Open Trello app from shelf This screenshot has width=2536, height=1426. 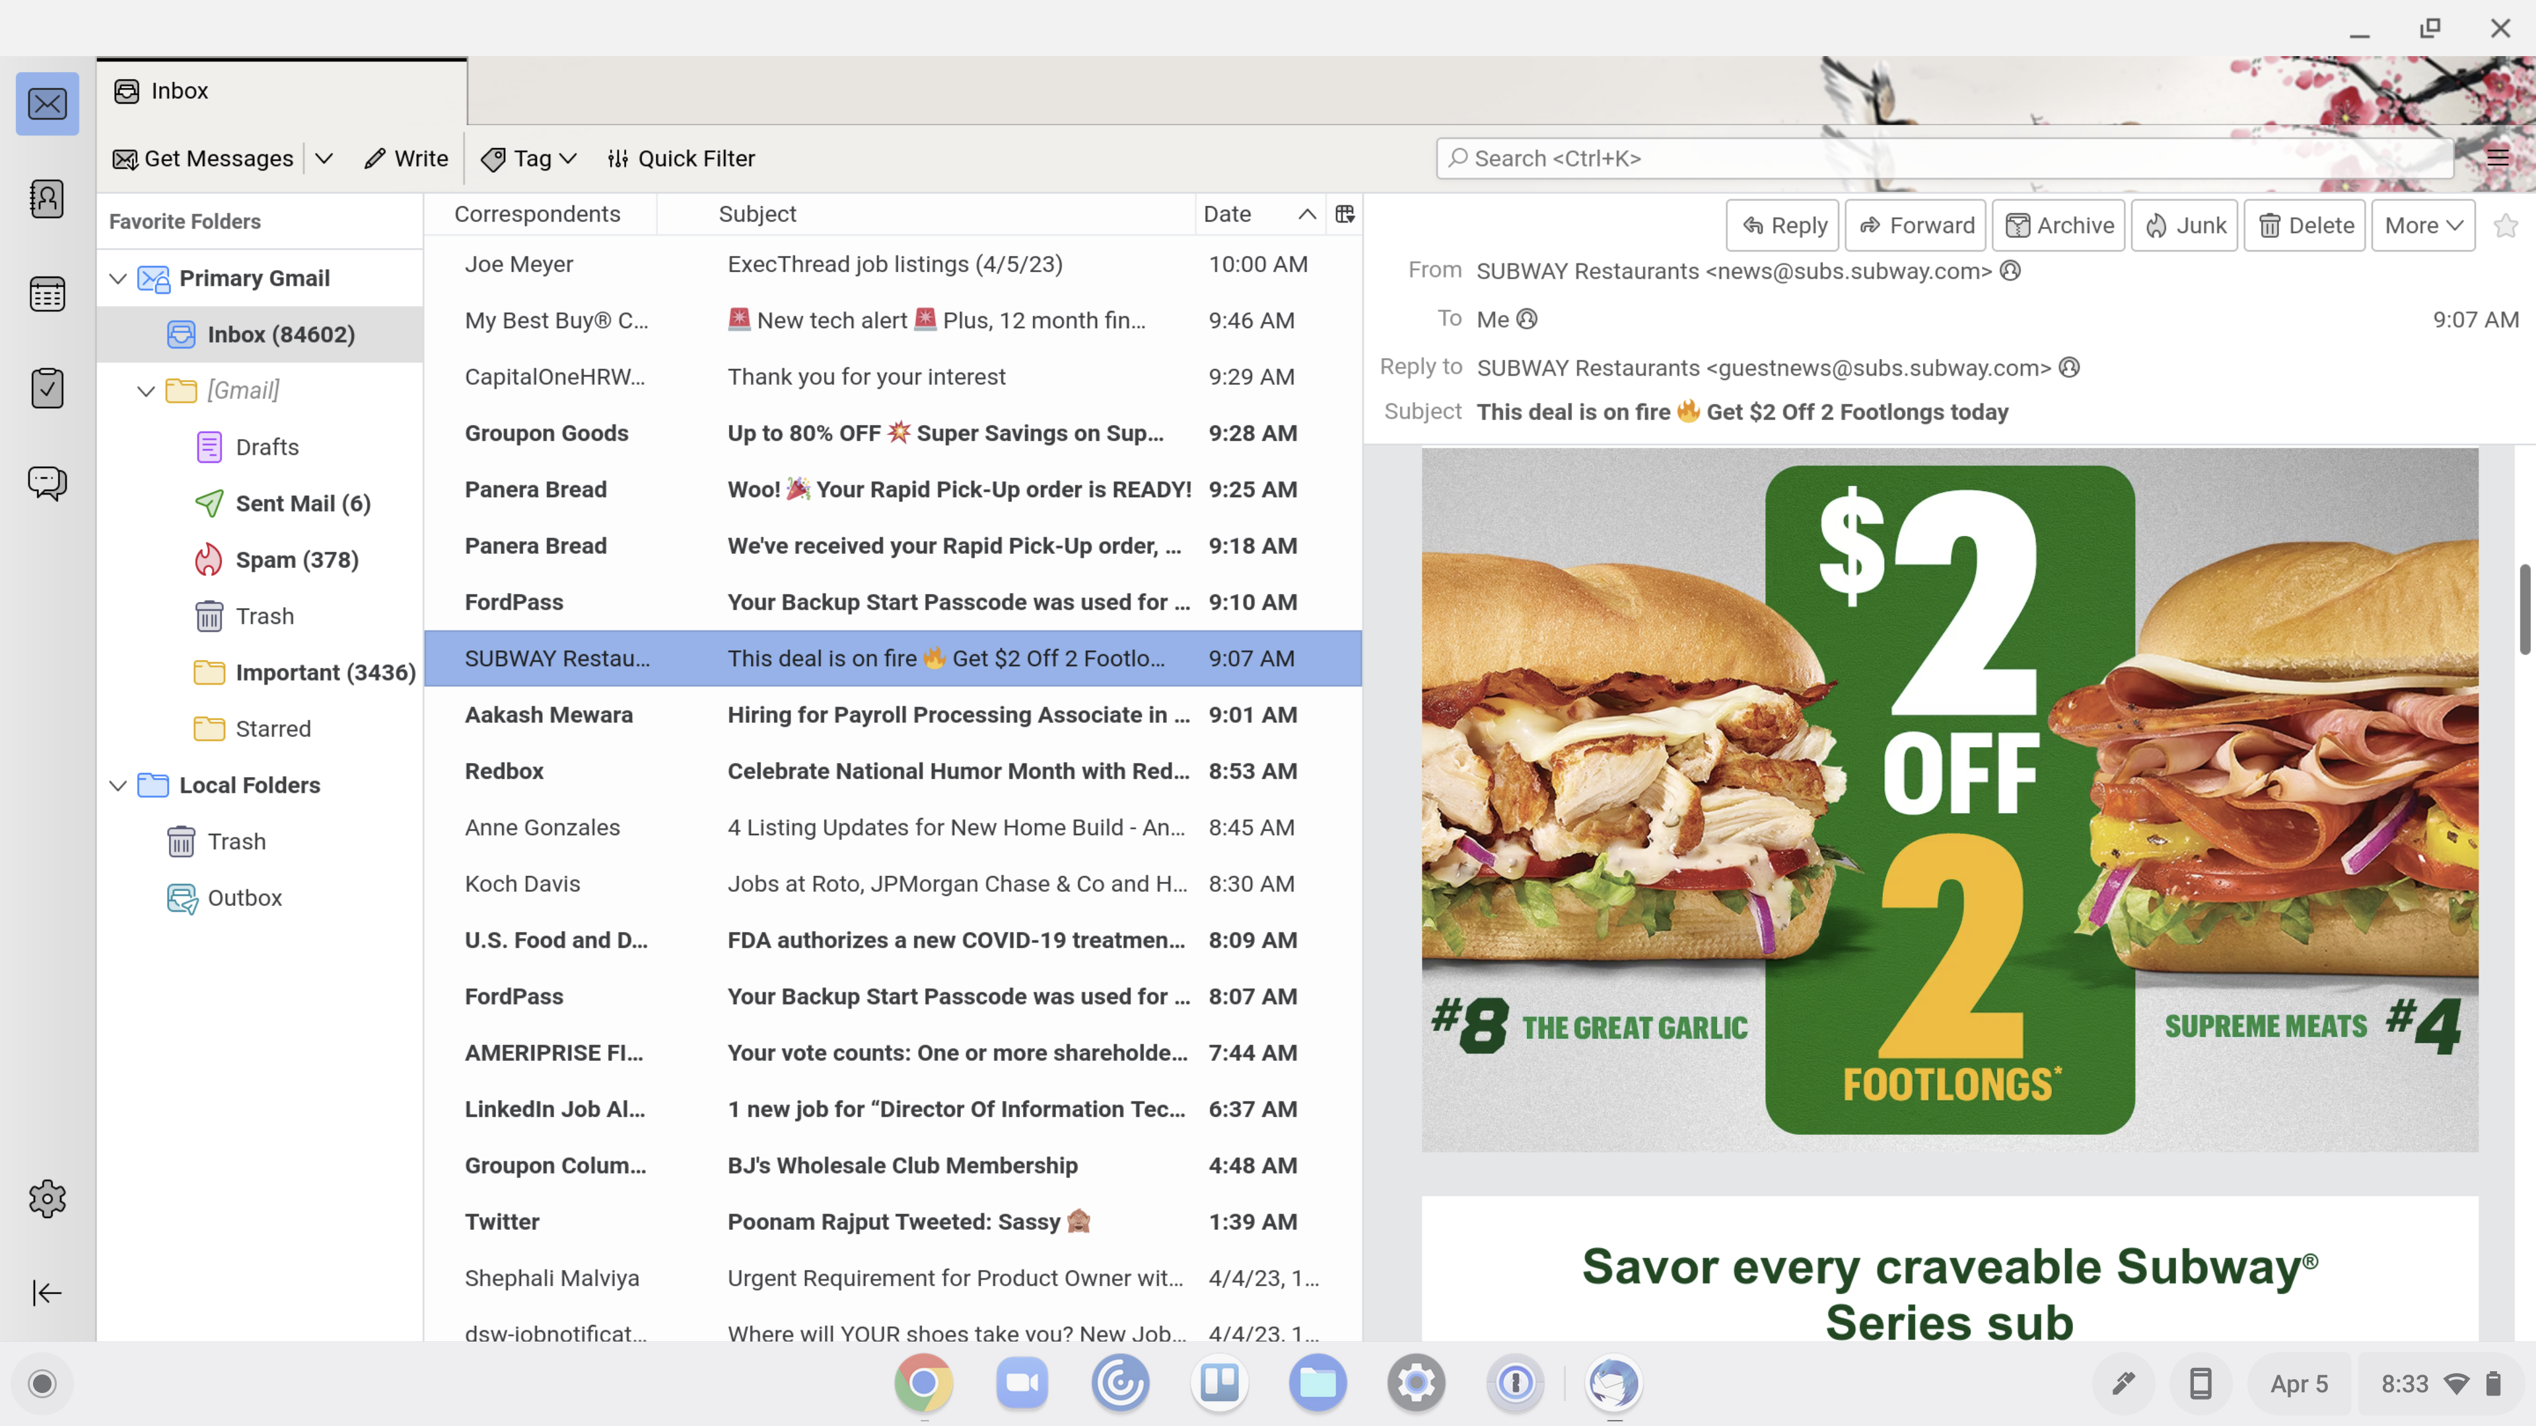(x=1218, y=1382)
